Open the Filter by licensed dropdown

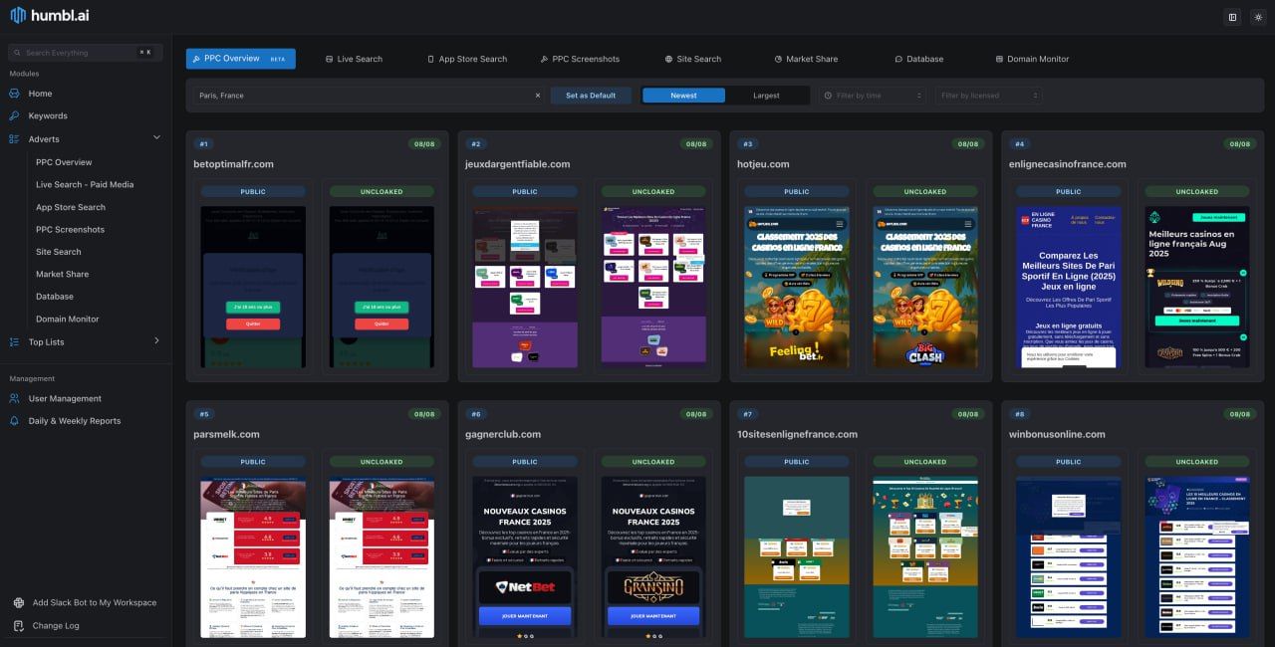[988, 96]
